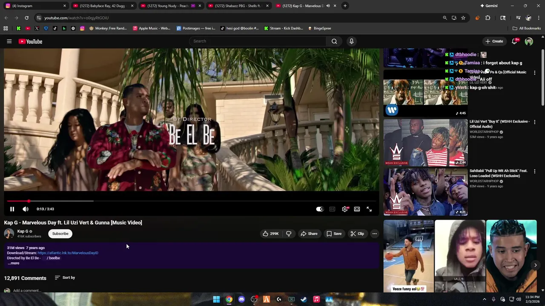Open options for Ps & Qs video
Viewport: 545px width, 306px height.
point(535,73)
